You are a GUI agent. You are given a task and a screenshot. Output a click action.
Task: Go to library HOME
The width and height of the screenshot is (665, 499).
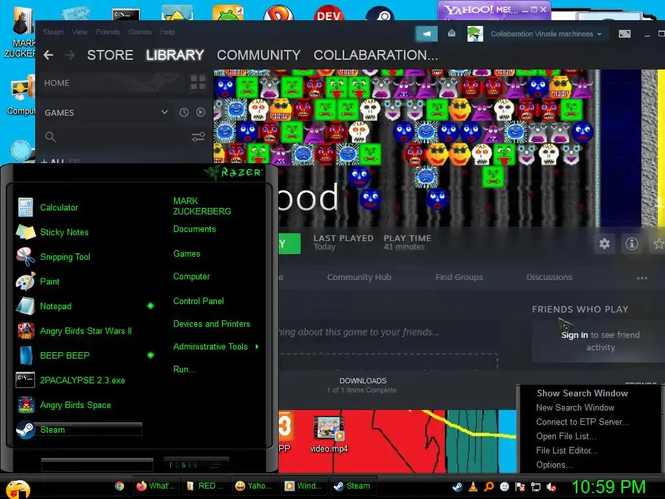pyautogui.click(x=57, y=83)
